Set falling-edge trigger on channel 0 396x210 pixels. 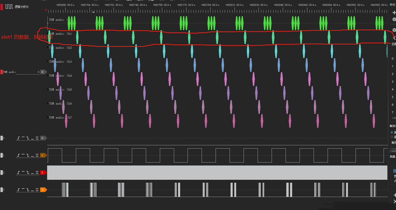pos(28,138)
